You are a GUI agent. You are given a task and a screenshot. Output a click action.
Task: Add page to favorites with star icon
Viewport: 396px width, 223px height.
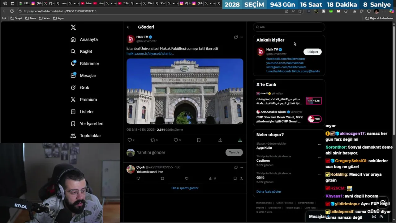(x=300, y=11)
